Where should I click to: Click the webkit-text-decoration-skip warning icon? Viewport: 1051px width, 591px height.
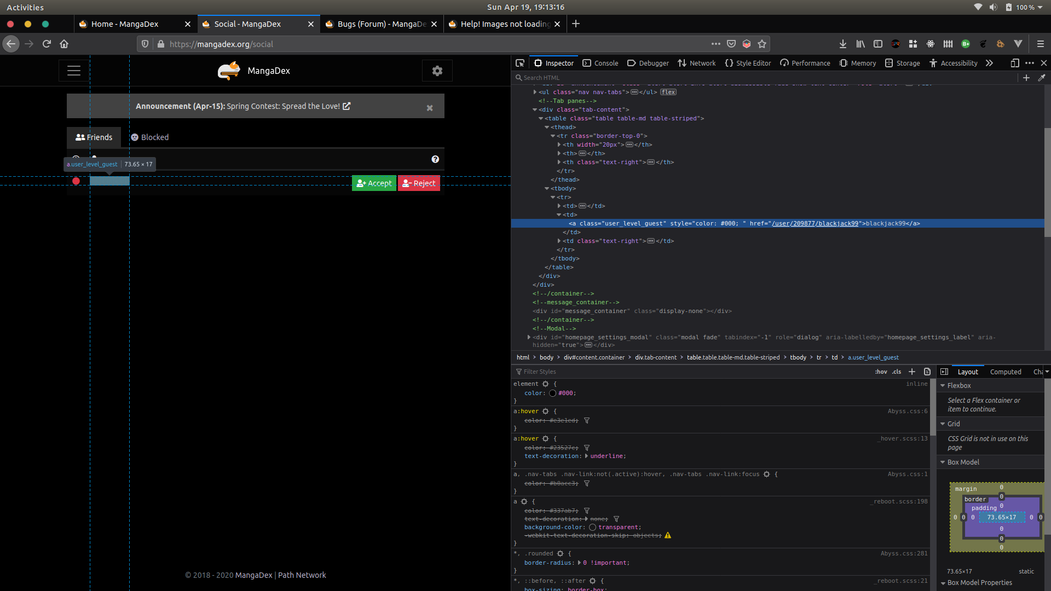coord(668,535)
